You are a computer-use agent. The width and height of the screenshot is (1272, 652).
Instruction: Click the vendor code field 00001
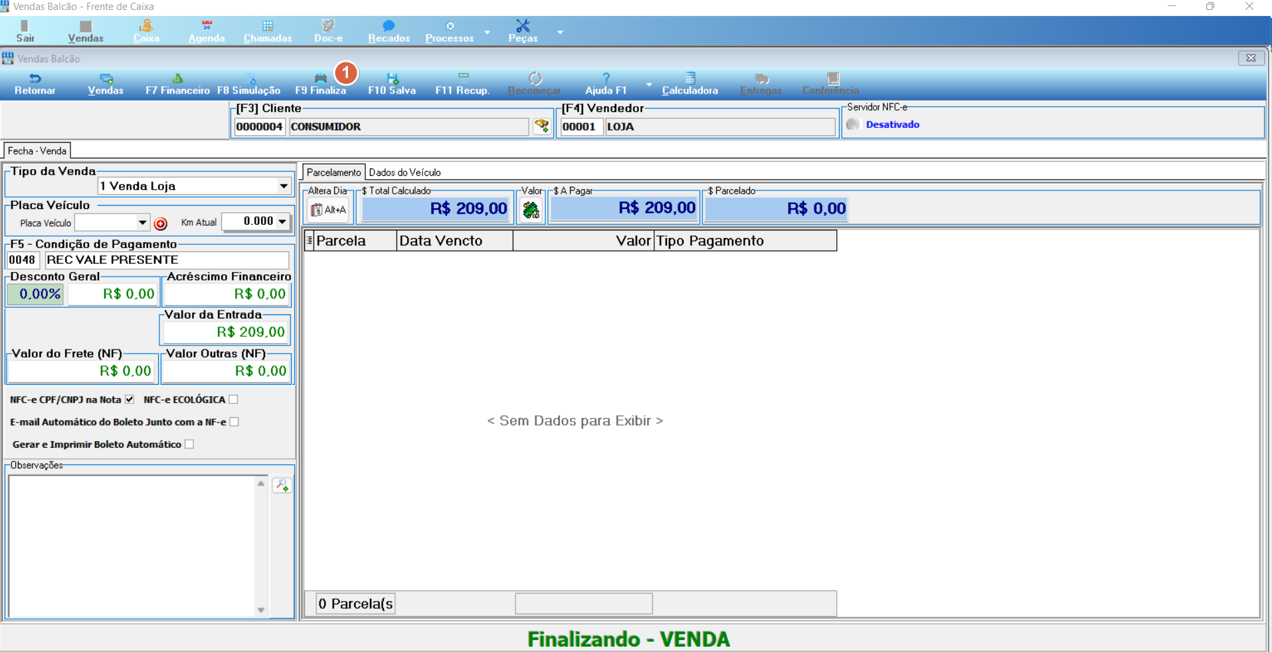click(x=581, y=127)
